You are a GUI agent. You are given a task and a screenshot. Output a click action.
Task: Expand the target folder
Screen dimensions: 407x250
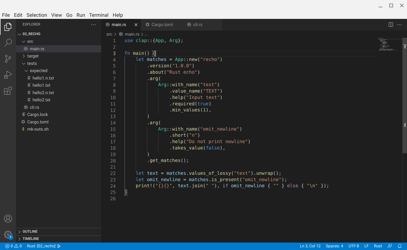point(24,56)
